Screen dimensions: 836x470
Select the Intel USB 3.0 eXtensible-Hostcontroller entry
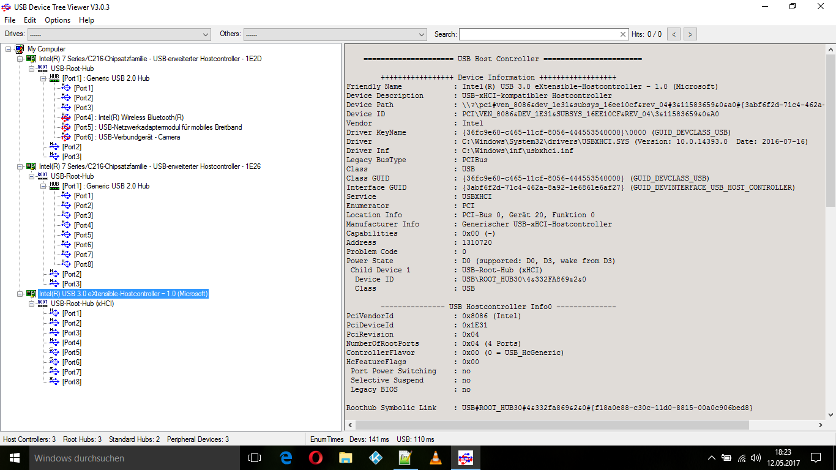(x=123, y=294)
